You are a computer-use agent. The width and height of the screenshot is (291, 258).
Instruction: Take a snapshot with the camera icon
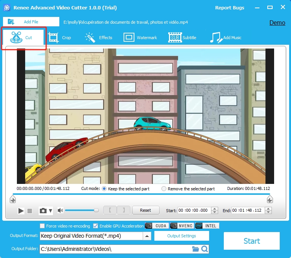pos(43,211)
